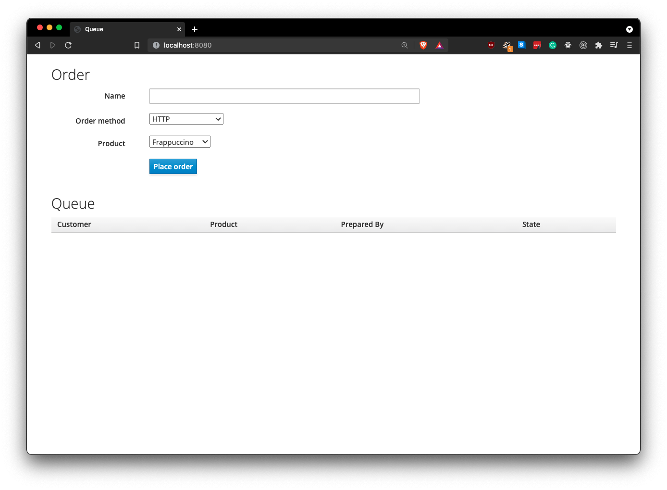Click the media playlist control icon
The image size is (667, 490).
pyautogui.click(x=614, y=45)
